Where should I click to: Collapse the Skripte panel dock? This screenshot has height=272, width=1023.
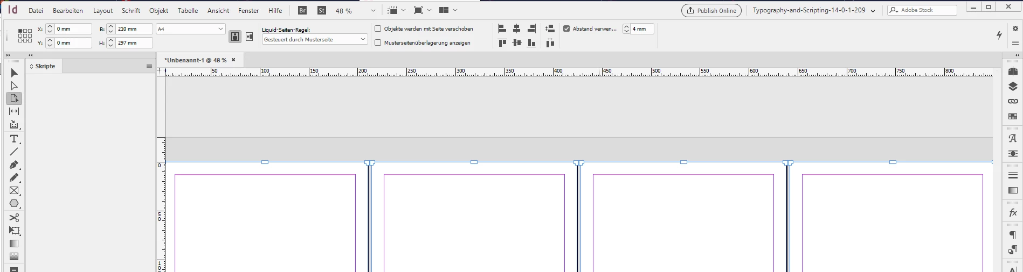[31, 55]
